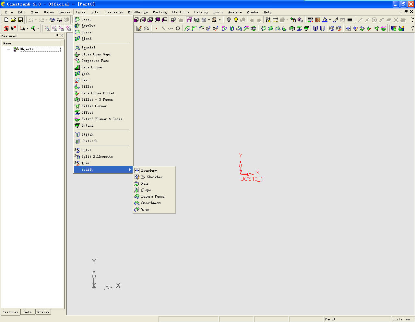Viewport: 415px width, 322px height.
Task: Click the Stitch faces icon in toolbar
Action: tap(315, 28)
